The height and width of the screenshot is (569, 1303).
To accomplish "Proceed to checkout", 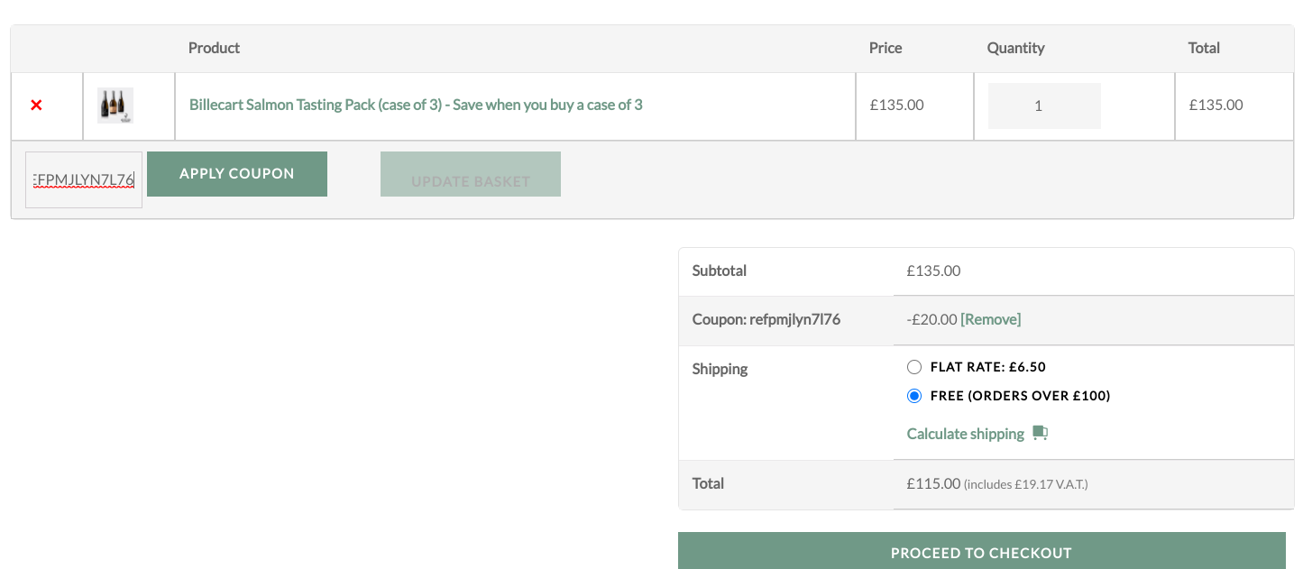I will pos(981,552).
